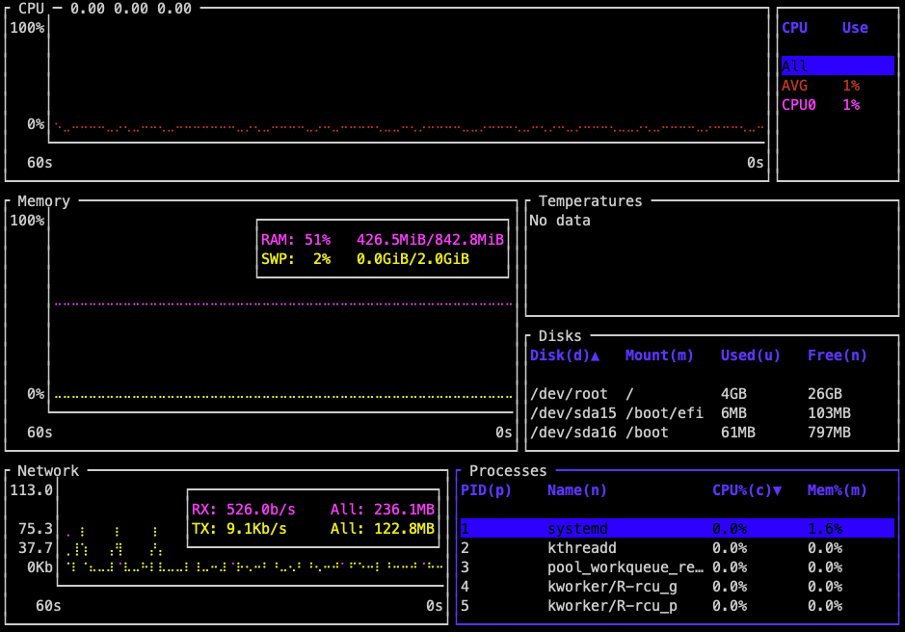905x632 pixels.
Task: Select the pool_workqueue_re process row
Action: (677, 567)
